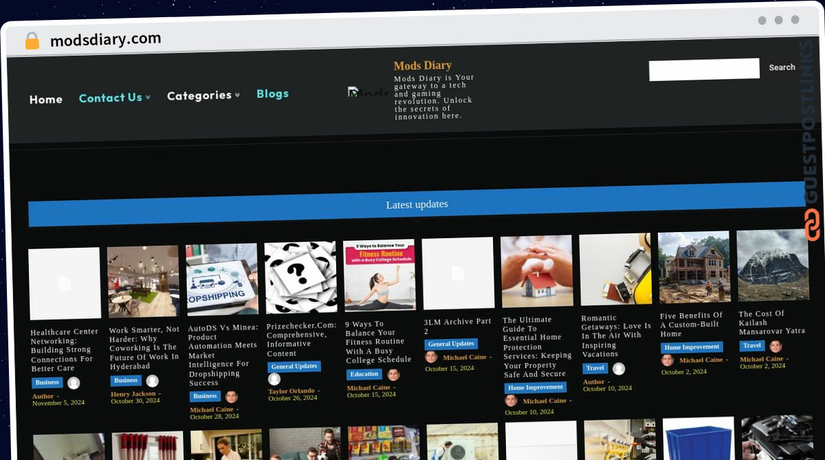Open the question marks thumbnail
This screenshot has width=825, height=460.
[300, 277]
